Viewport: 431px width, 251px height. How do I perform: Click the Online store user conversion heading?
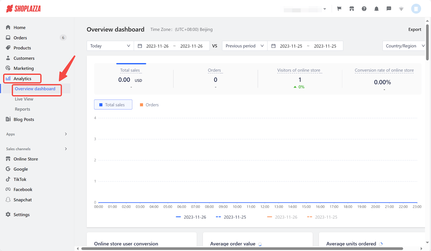tap(126, 244)
